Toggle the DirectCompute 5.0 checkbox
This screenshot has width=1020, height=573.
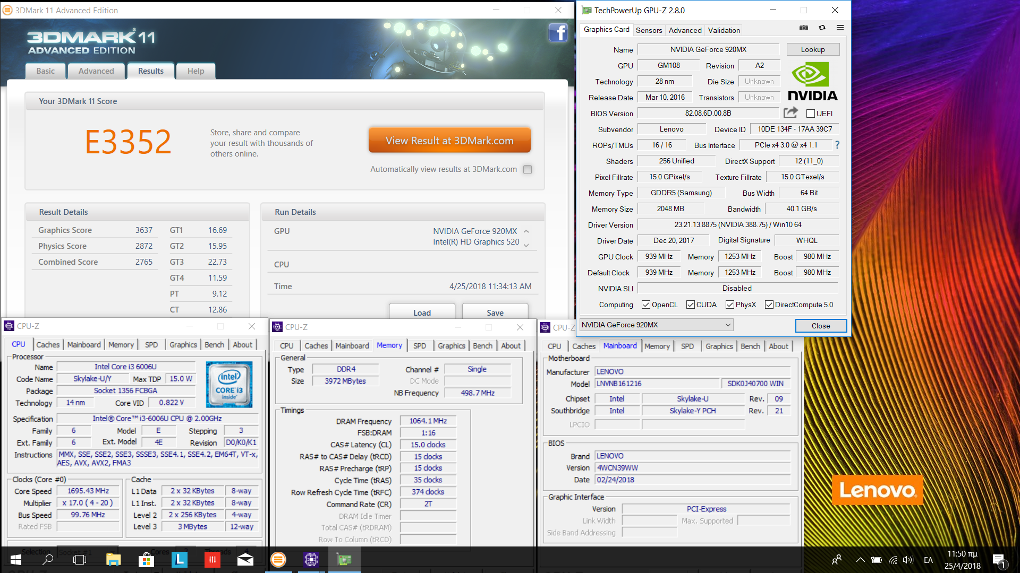click(769, 305)
